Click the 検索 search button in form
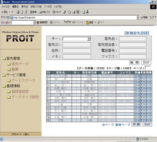Screen dimensions: 157x142 coord(134,63)
